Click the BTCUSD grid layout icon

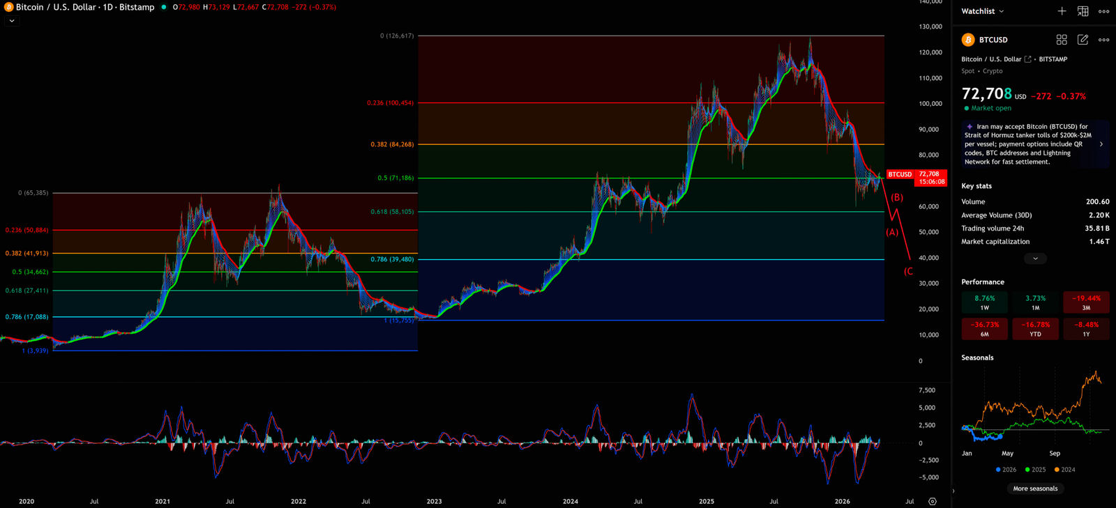(1062, 40)
